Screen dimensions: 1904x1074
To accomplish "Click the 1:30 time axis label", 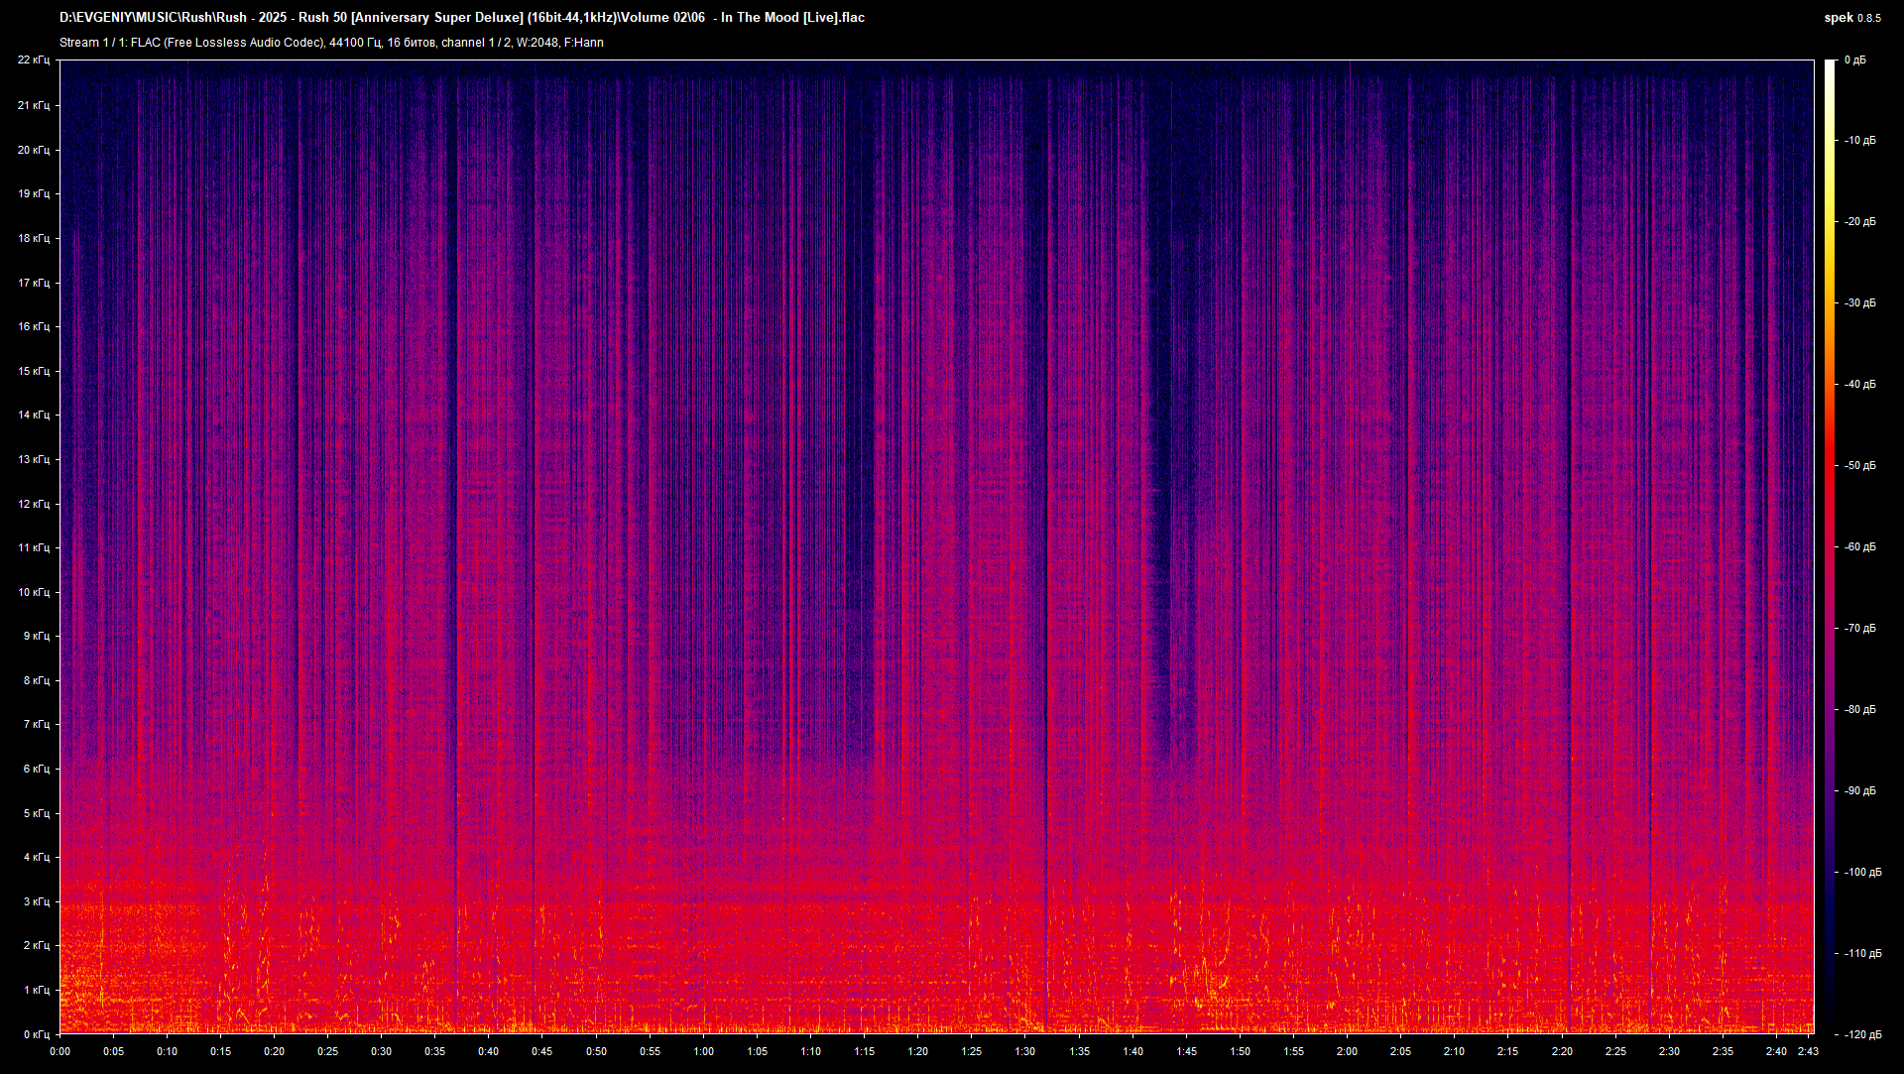I will [1024, 1051].
